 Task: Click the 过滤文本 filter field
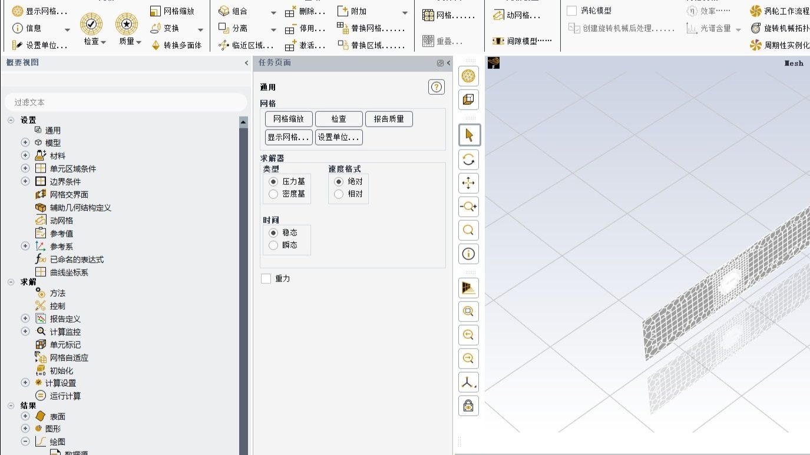tap(125, 102)
